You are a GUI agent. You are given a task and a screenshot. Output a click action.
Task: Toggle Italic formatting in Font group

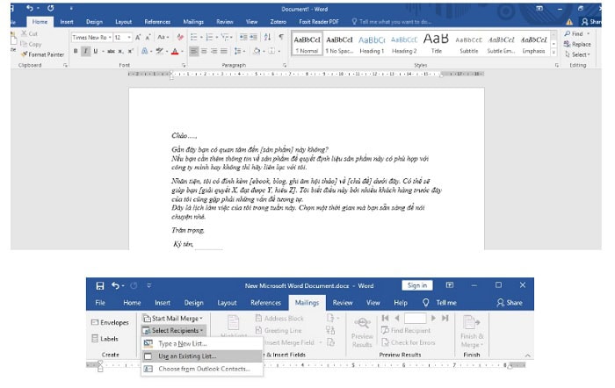tap(85, 51)
